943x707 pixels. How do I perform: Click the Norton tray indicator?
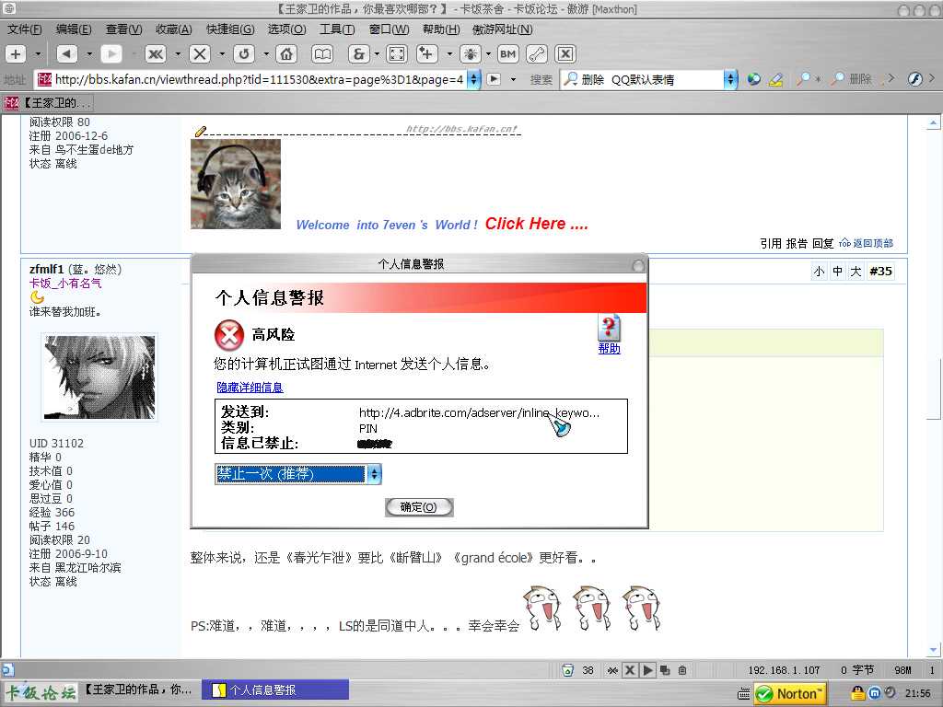[789, 693]
